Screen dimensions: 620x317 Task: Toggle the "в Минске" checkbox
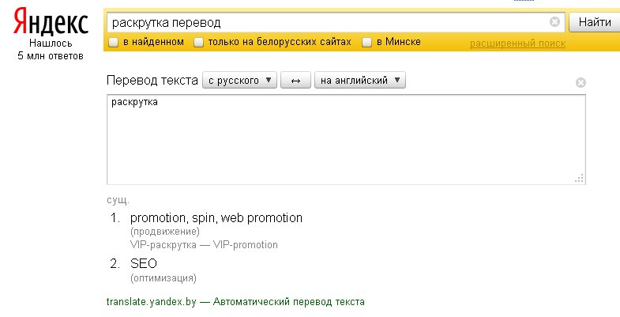pyautogui.click(x=366, y=42)
